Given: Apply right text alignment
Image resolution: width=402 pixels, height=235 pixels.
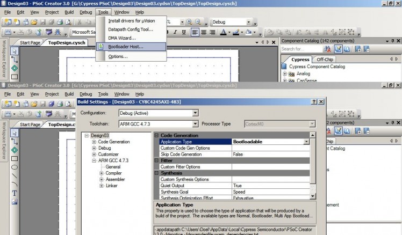Looking at the screenshot, I should pos(212,32).
